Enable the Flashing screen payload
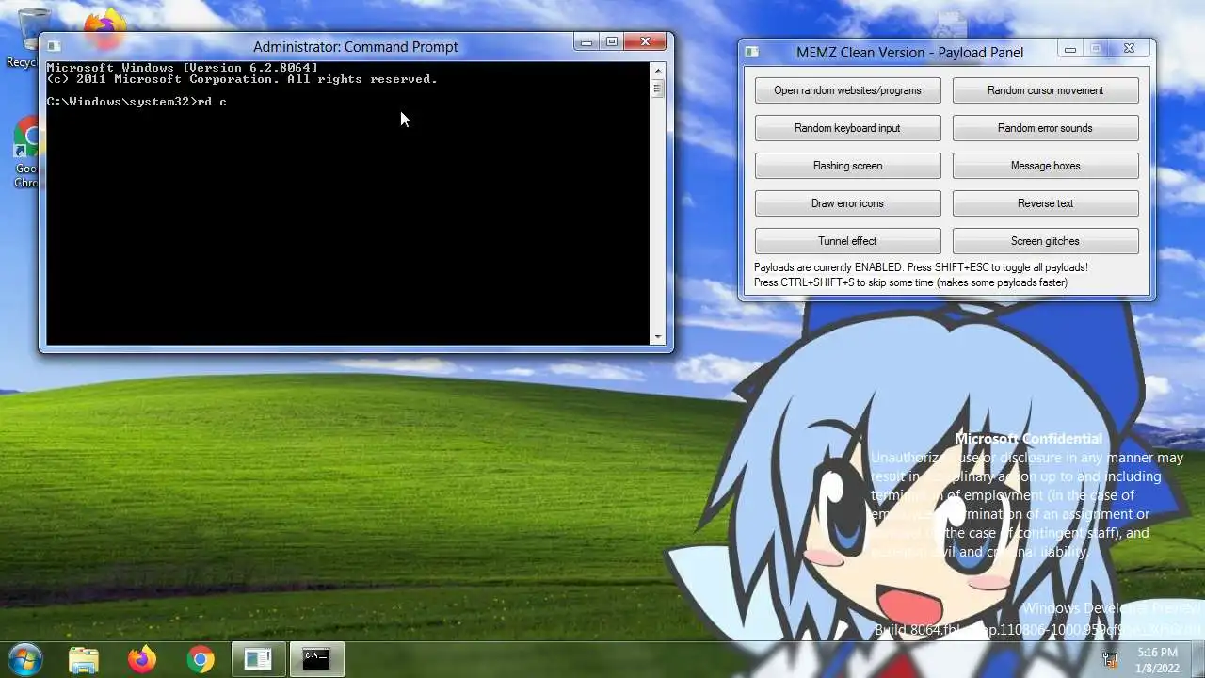The height and width of the screenshot is (678, 1205). click(847, 166)
